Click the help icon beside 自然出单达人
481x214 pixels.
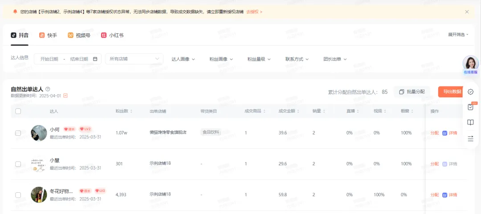pos(48,89)
